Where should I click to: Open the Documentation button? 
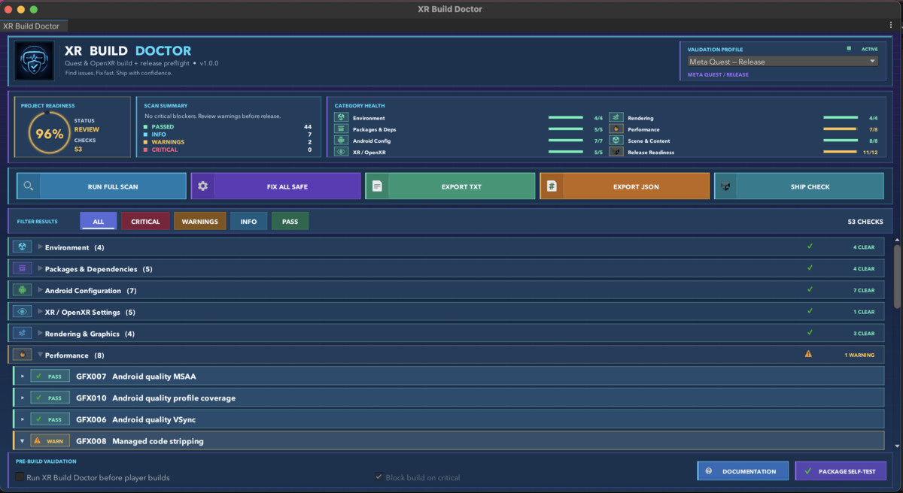coord(743,471)
